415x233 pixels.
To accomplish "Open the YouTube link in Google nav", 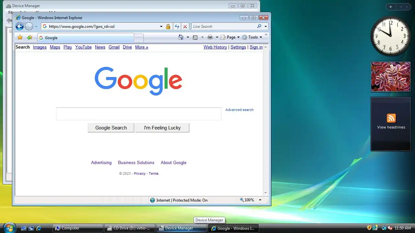I will pos(83,47).
